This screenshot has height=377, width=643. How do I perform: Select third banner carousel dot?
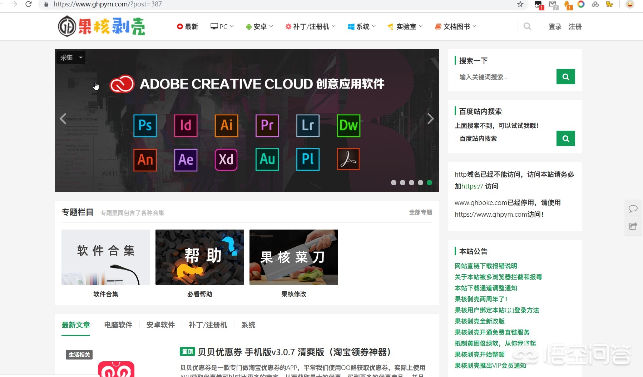(x=411, y=182)
